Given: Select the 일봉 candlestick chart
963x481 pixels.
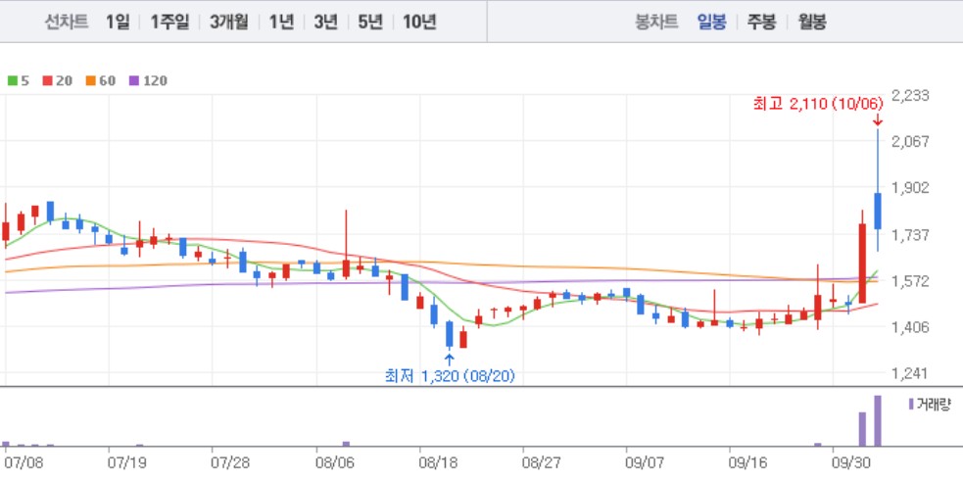Looking at the screenshot, I should pos(712,23).
